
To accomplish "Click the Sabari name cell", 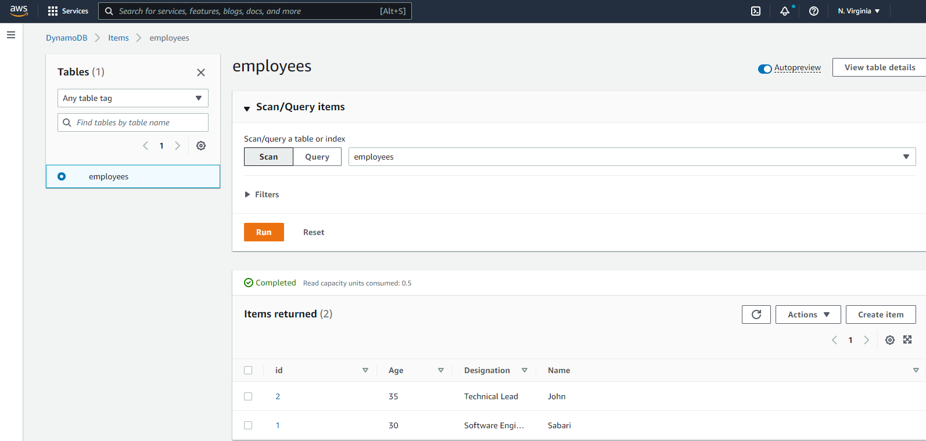I will tap(559, 425).
